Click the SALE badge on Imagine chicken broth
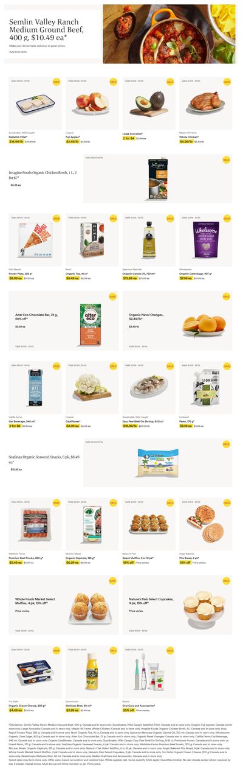The height and width of the screenshot is (769, 243). click(227, 160)
